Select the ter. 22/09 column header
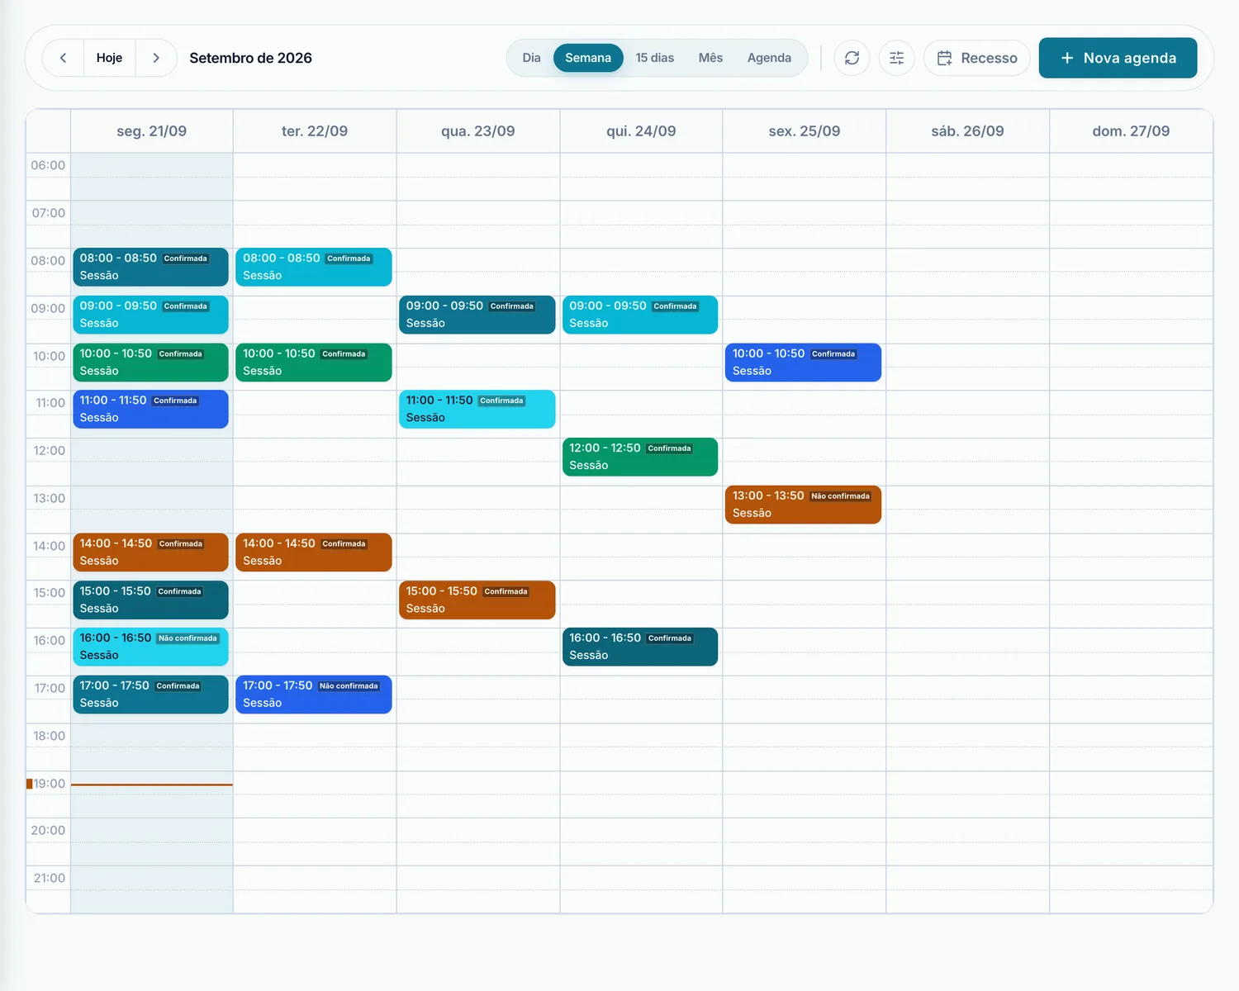 coord(315,131)
